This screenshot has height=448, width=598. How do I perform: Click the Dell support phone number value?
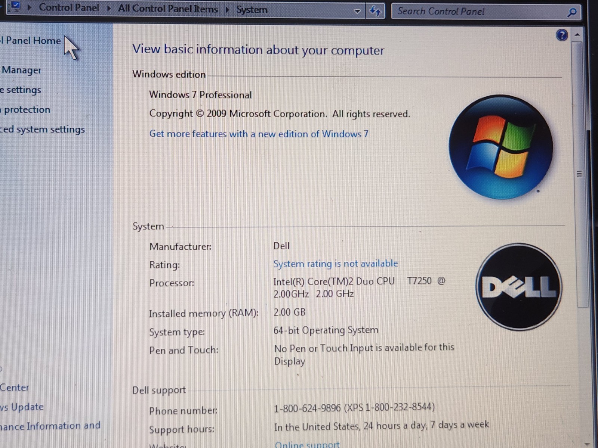click(354, 407)
